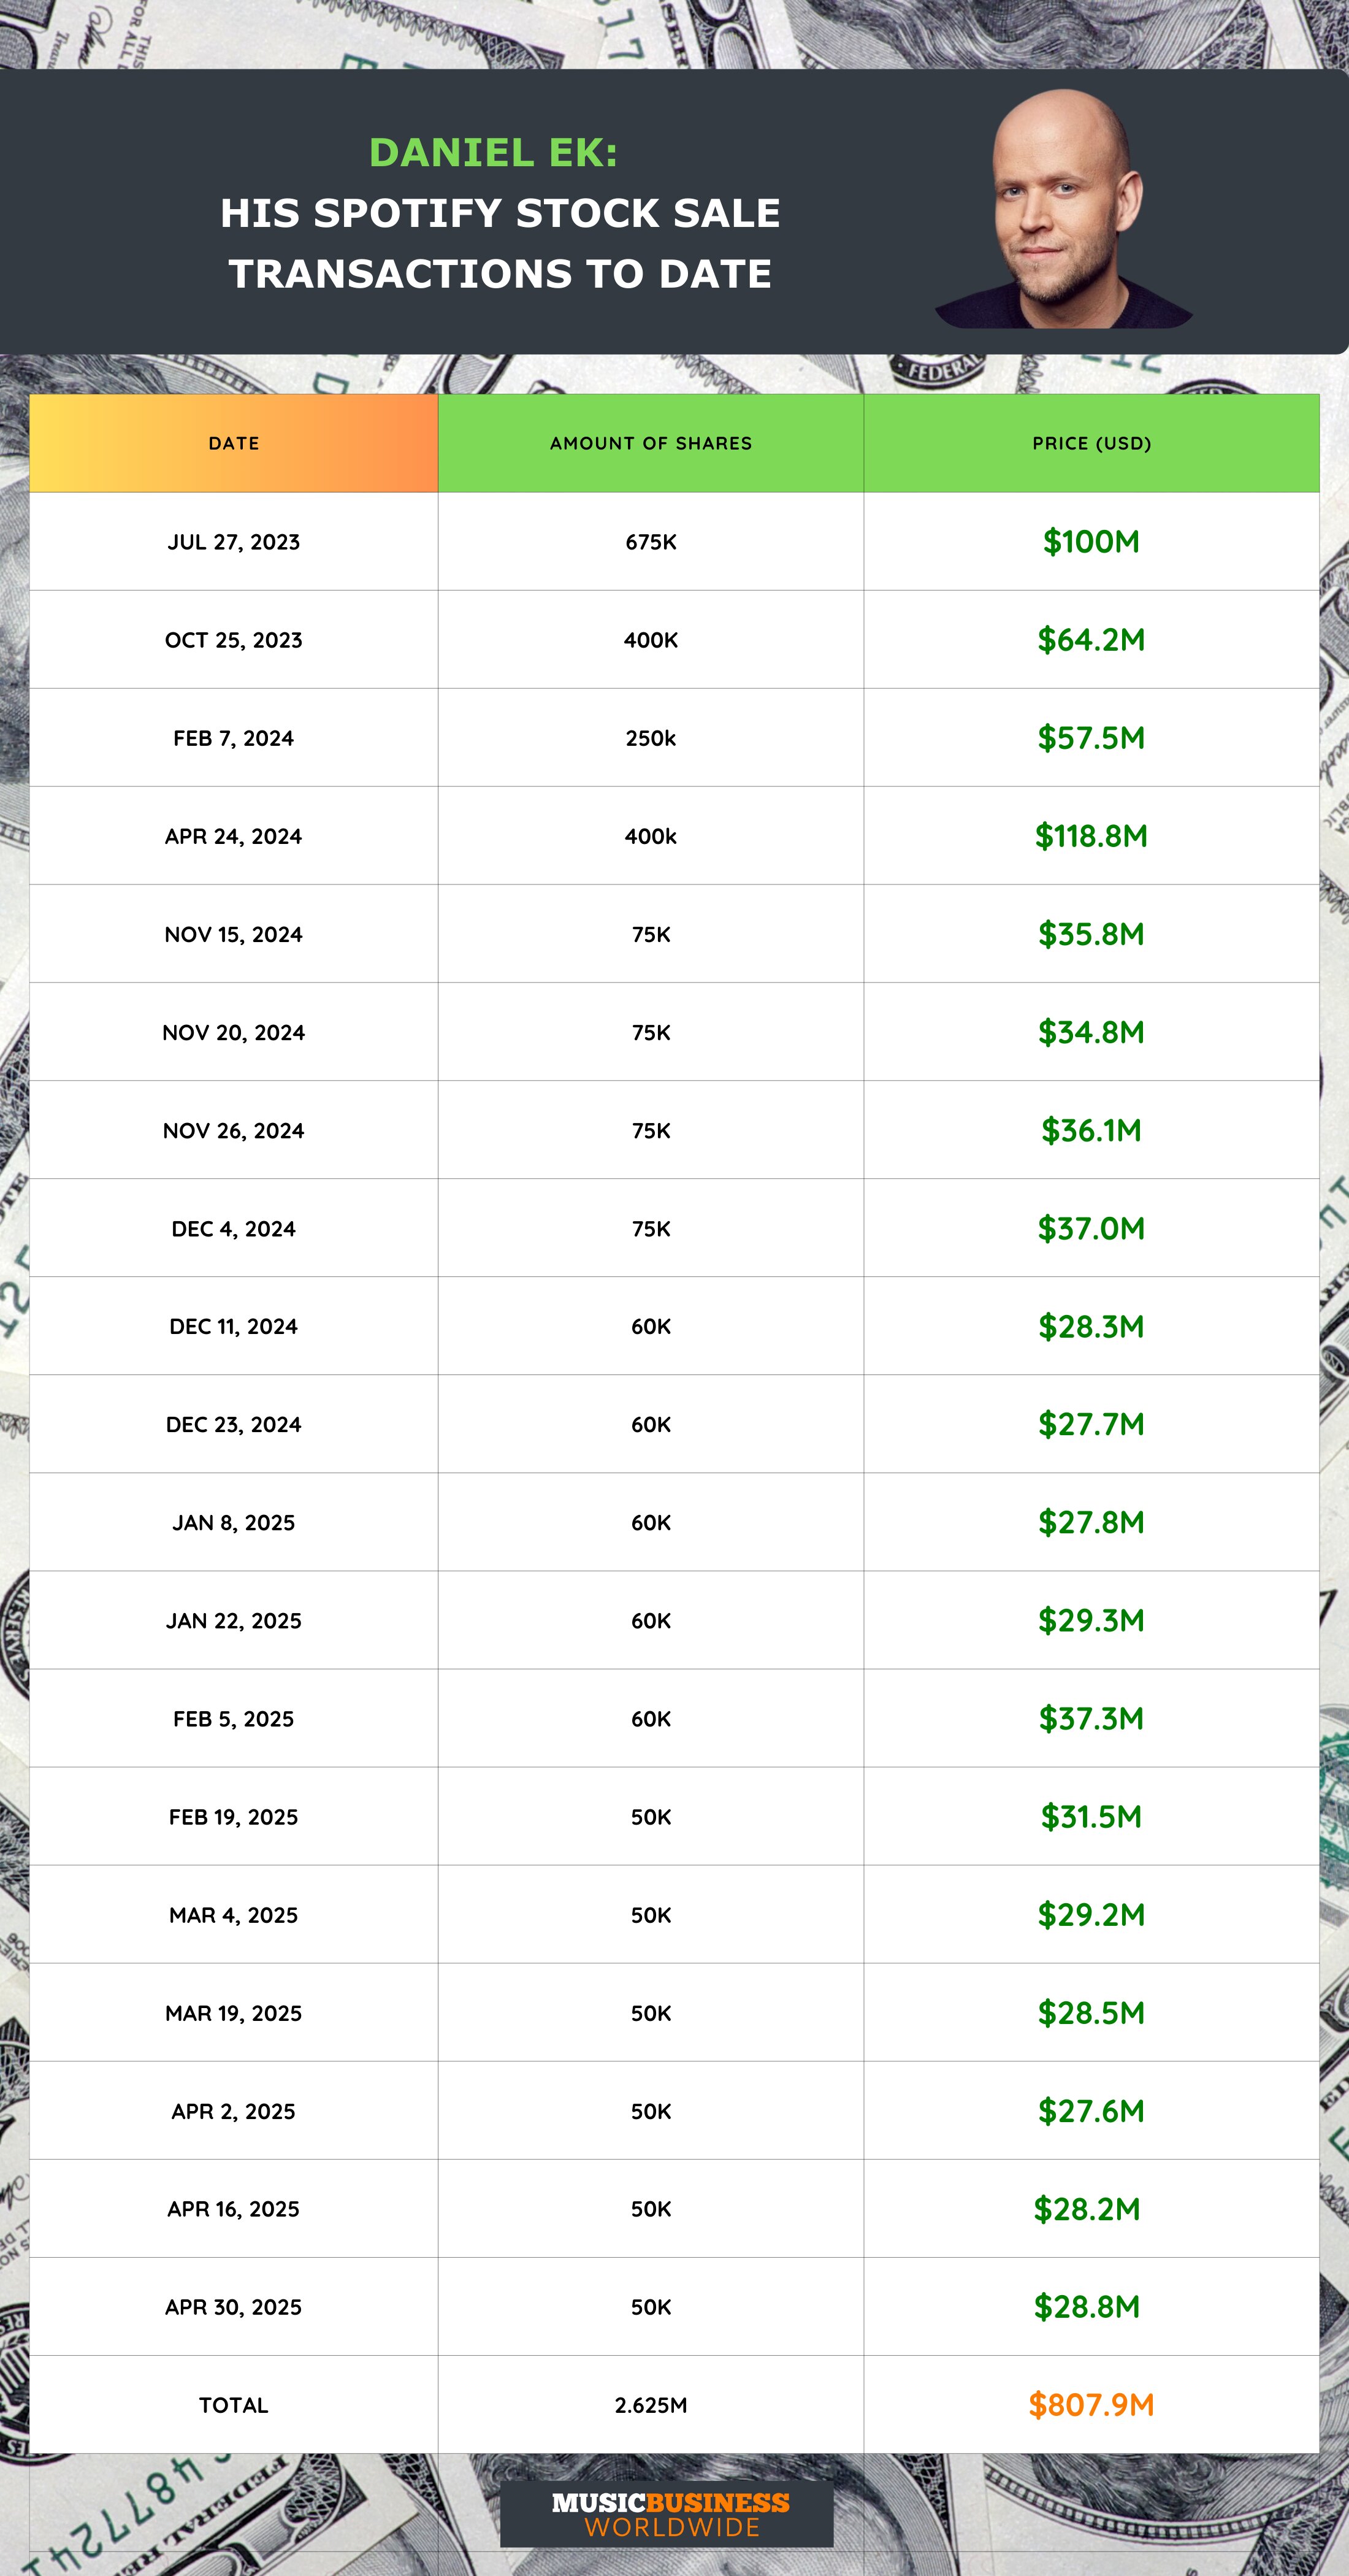
Task: Select the $100M price cell
Action: [1091, 542]
